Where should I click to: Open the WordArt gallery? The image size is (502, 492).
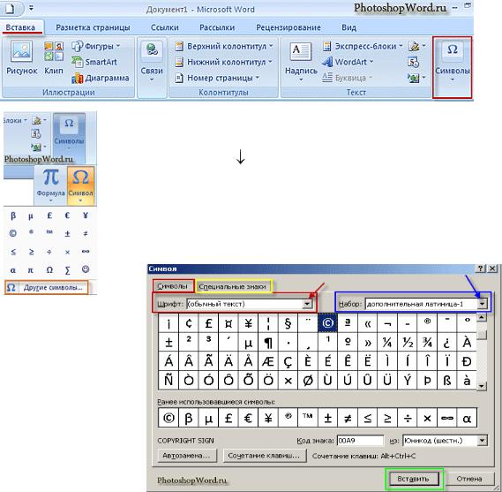point(348,62)
